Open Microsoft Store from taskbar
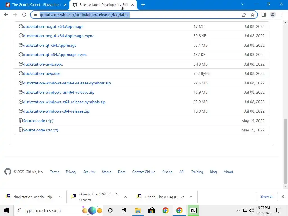 [152, 210]
